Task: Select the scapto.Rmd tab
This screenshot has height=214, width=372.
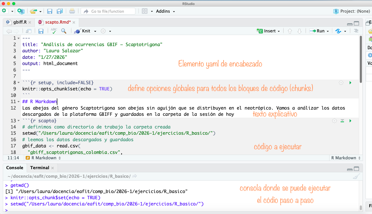Action: [58, 22]
